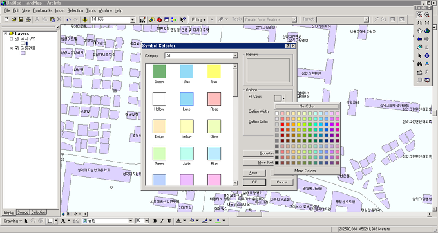The height and width of the screenshot is (233, 438).
Task: Activate the Identify info tool
Action: [427, 56]
